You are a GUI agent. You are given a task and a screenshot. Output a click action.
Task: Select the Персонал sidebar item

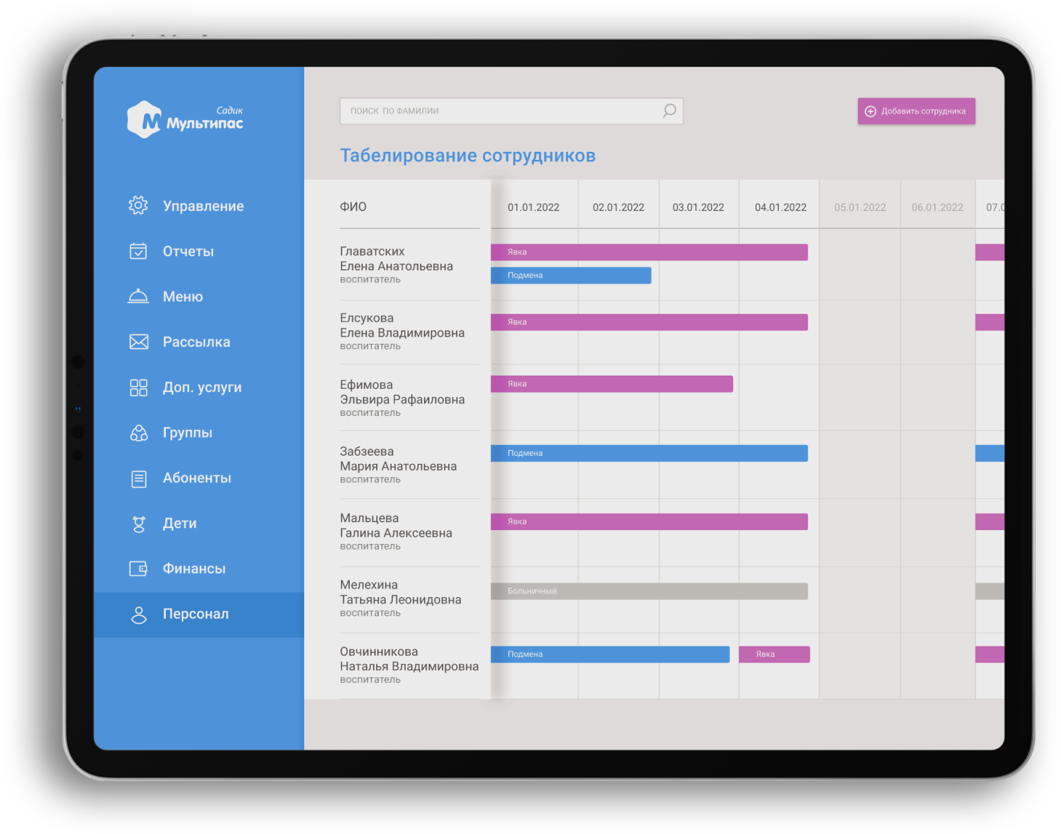coord(199,614)
